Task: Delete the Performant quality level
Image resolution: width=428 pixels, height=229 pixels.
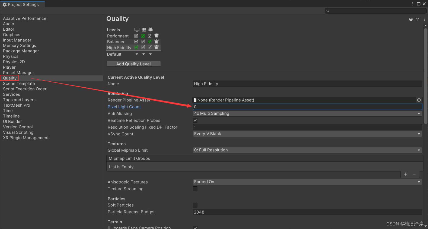Action: coord(156,36)
